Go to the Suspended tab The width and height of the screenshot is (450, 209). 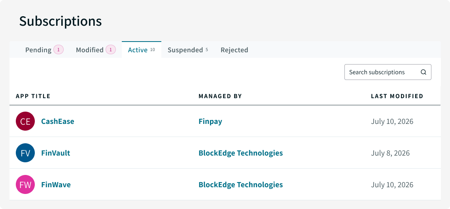coord(188,49)
